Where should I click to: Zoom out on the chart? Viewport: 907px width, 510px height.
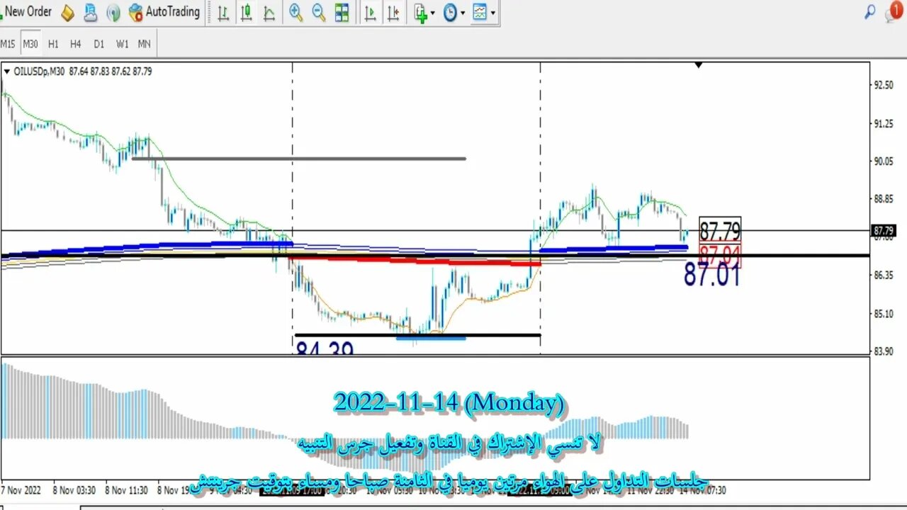(319, 12)
